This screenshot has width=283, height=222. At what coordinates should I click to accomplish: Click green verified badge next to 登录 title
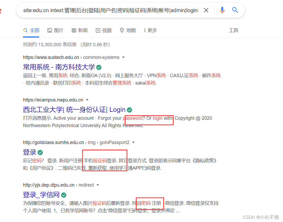click(40, 152)
